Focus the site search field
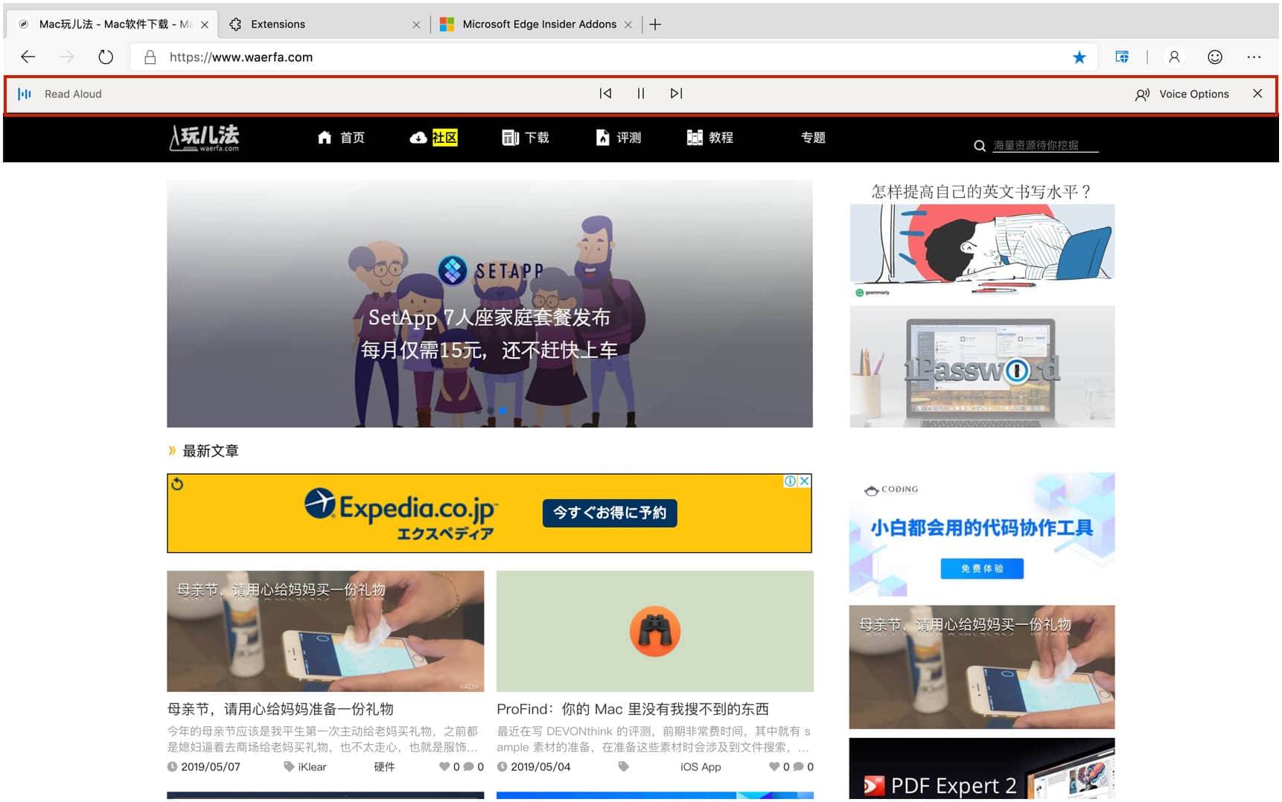The width and height of the screenshot is (1282, 802). point(1045,145)
